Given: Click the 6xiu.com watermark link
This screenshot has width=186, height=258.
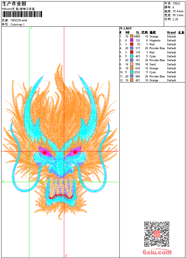Looking at the screenshot, I should (157, 252).
